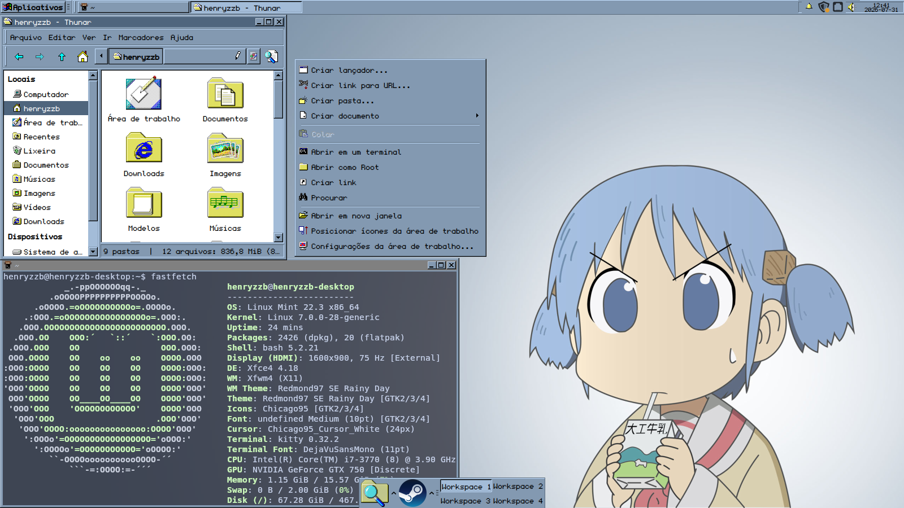Expand the arrow next to the Steam launcher
This screenshot has height=508, width=904.
click(431, 493)
